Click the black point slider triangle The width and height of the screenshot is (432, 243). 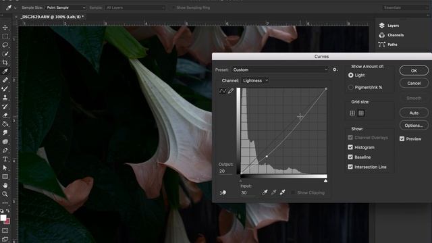pos(240,181)
